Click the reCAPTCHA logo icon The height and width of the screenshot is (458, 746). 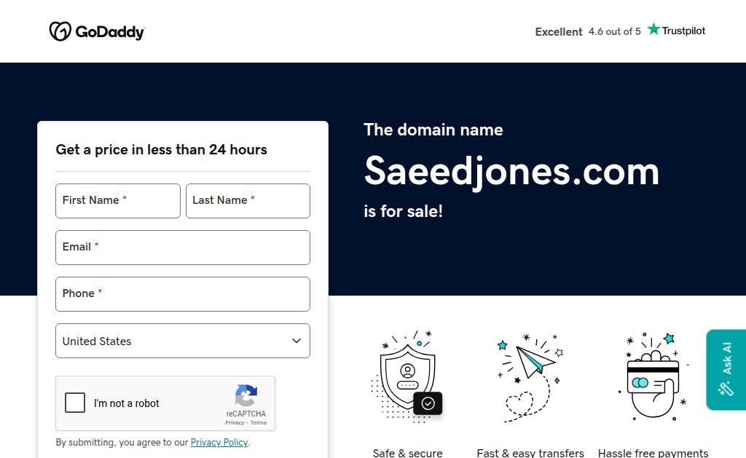pos(246,395)
